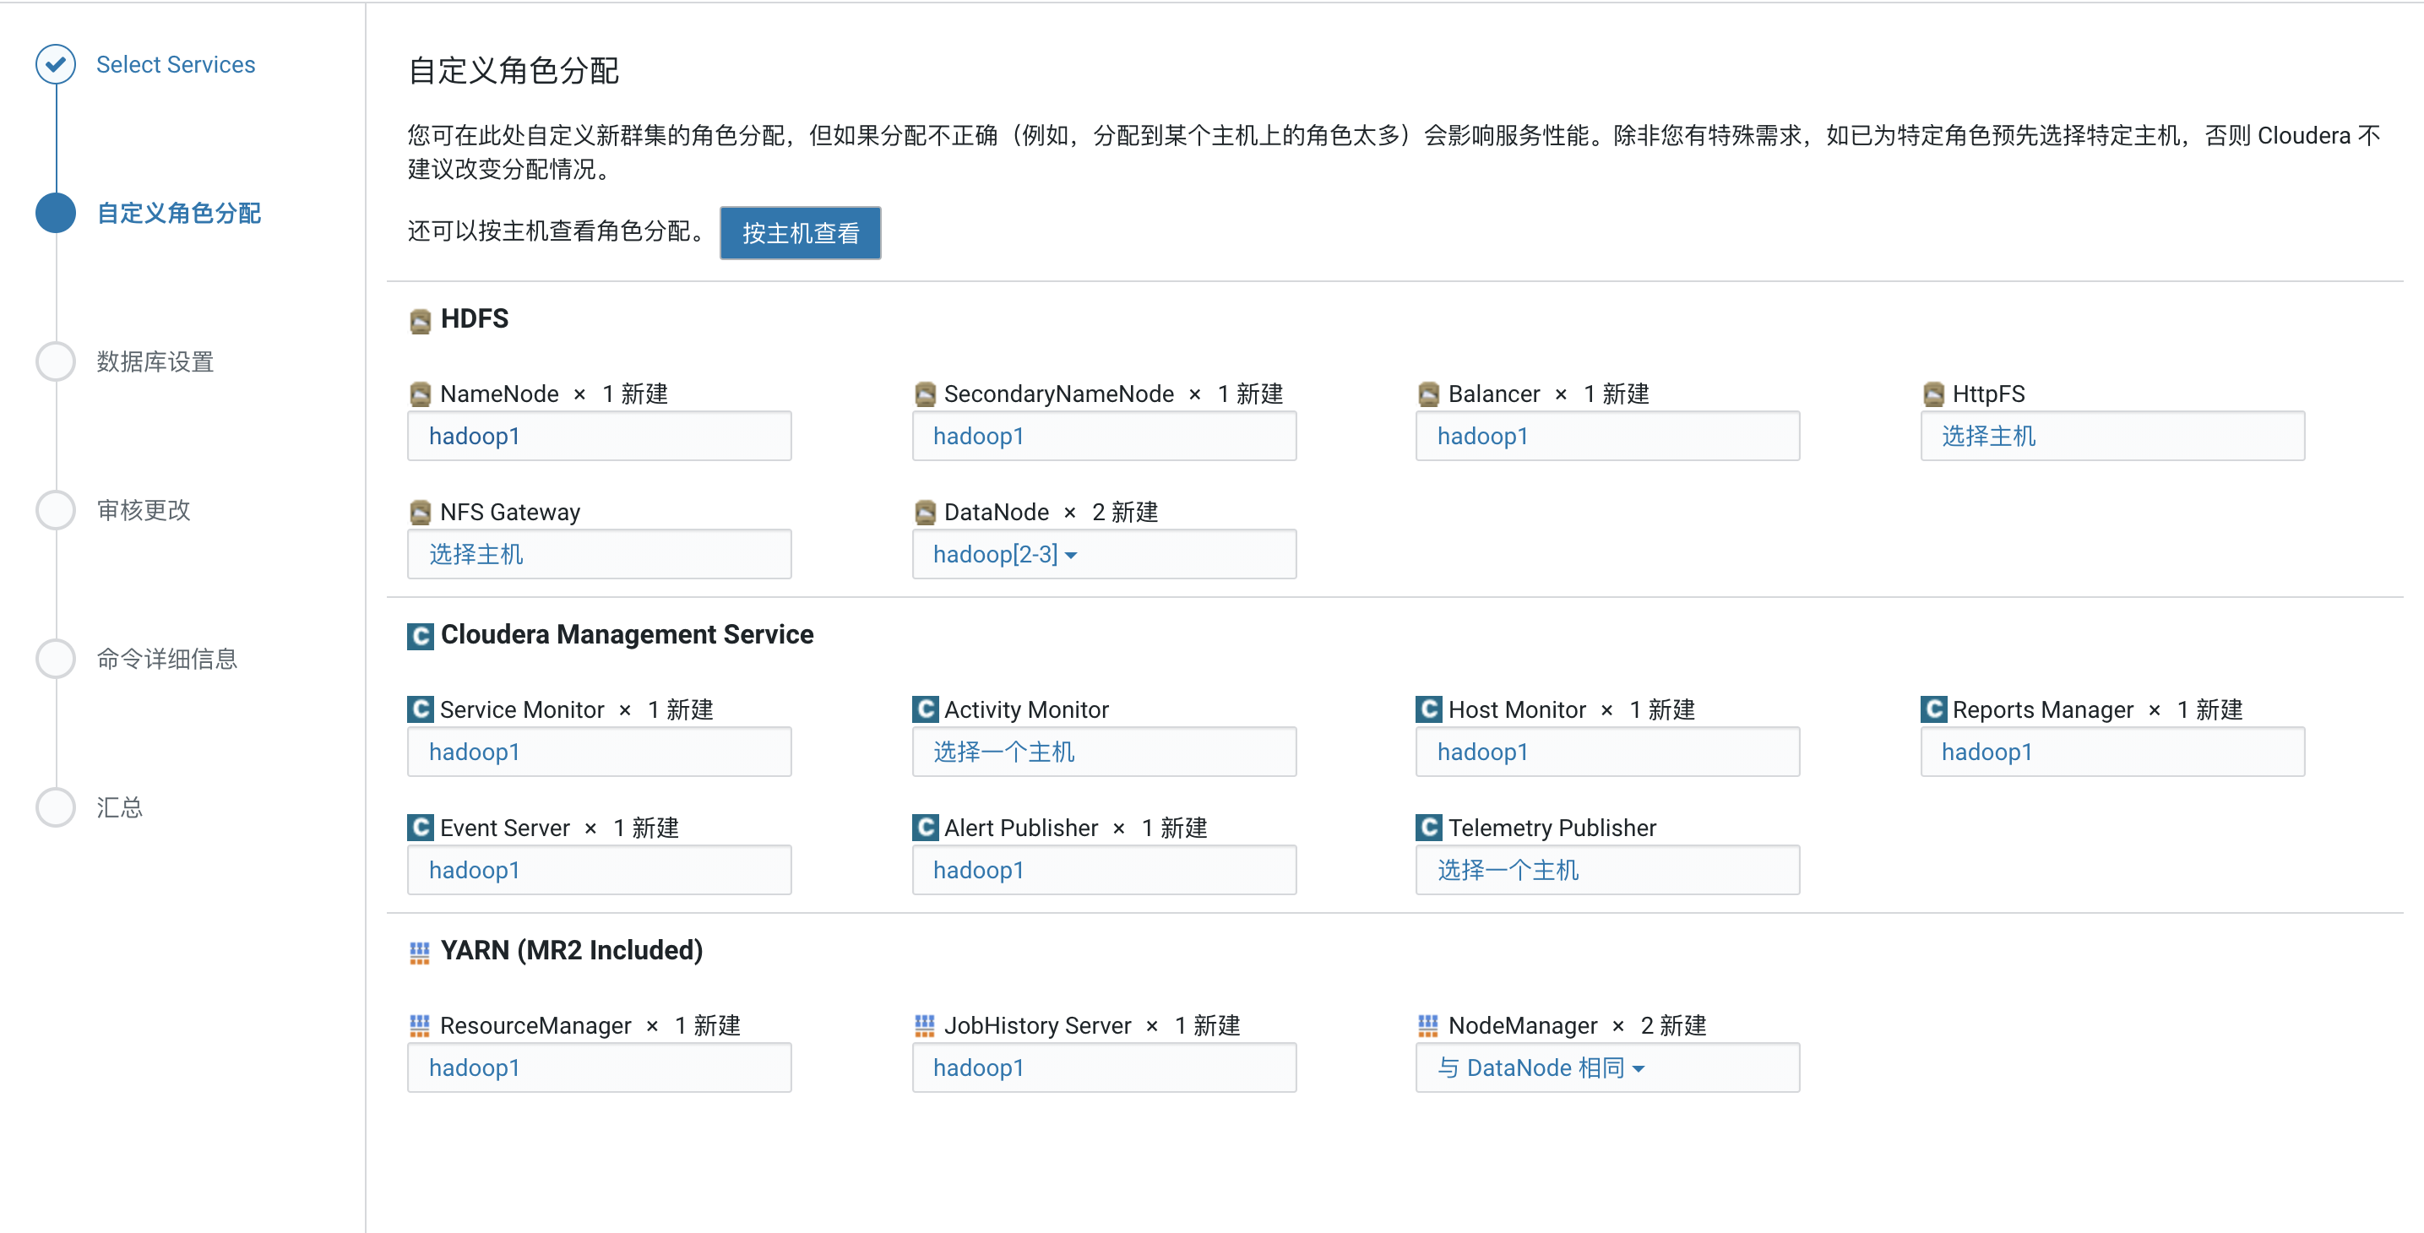The image size is (2424, 1233).
Task: Open the NodeManager 与 DataNode 相同 dropdown
Action: point(1541,1067)
